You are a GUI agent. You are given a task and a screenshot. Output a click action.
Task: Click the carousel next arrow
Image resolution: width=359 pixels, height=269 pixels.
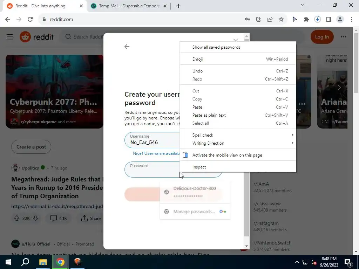[339, 87]
